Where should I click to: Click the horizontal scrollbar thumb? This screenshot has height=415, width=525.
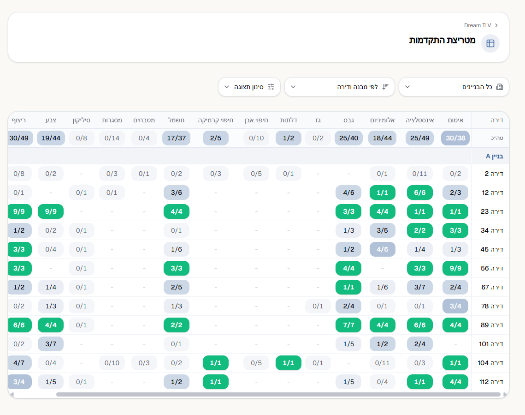tap(278, 395)
